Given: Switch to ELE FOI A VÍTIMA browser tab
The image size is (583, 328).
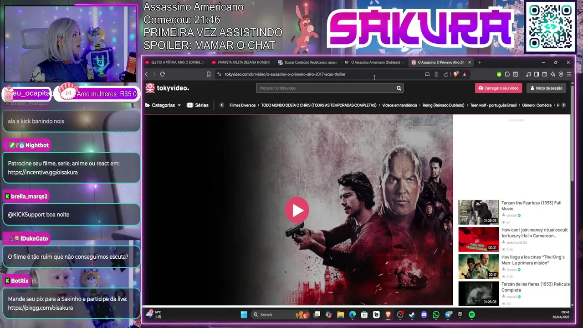Looking at the screenshot, I should 174,62.
